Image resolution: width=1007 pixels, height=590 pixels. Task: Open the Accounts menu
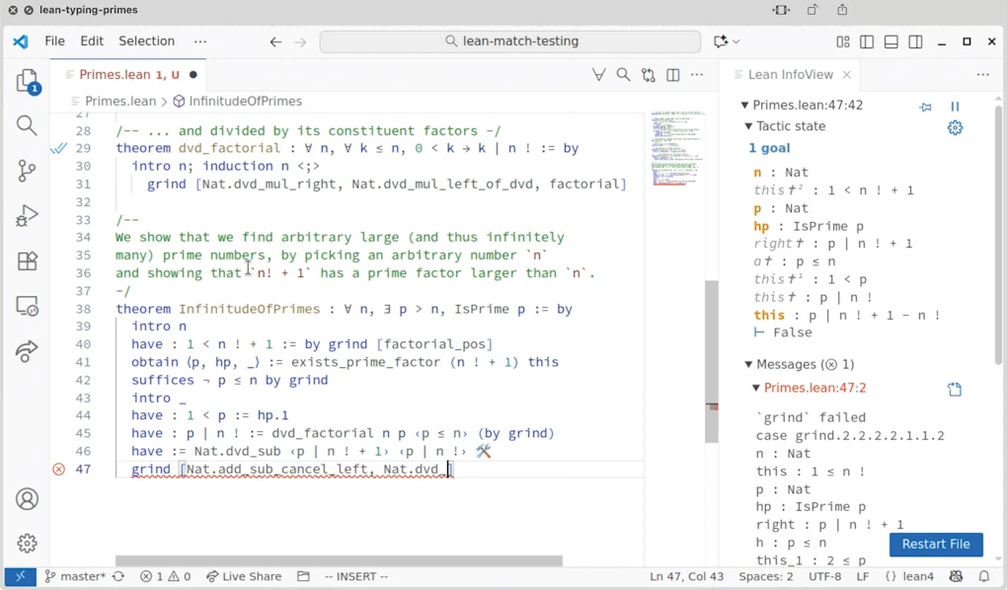(x=27, y=499)
